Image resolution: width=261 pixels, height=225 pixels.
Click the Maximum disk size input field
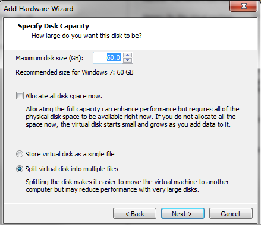108,57
